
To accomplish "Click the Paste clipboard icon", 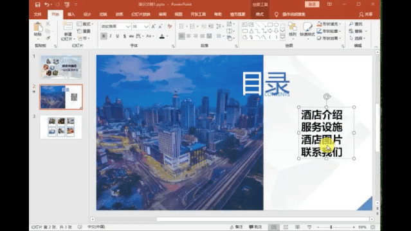I will tap(38, 27).
